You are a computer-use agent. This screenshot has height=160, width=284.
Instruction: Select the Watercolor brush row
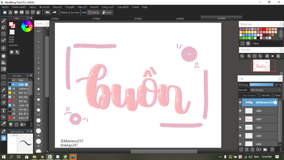18,89
